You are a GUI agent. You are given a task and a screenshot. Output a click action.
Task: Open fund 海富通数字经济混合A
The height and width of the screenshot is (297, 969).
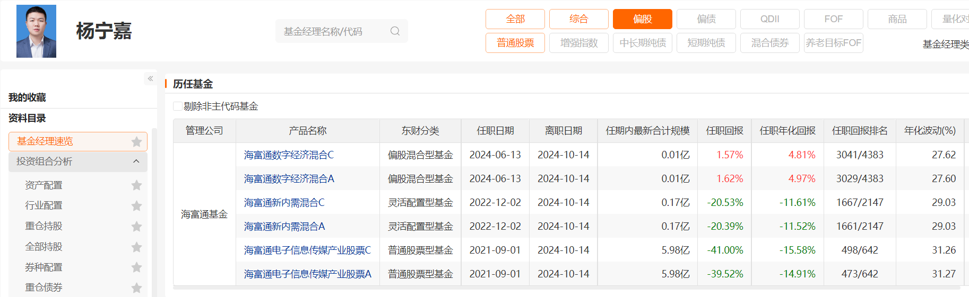pos(289,179)
